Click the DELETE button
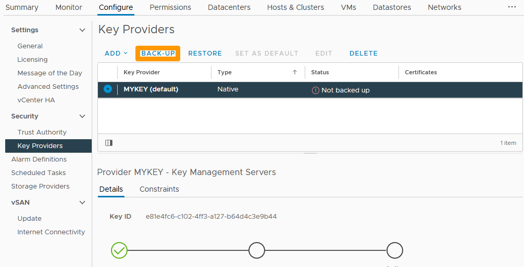This screenshot has width=524, height=267. point(363,54)
